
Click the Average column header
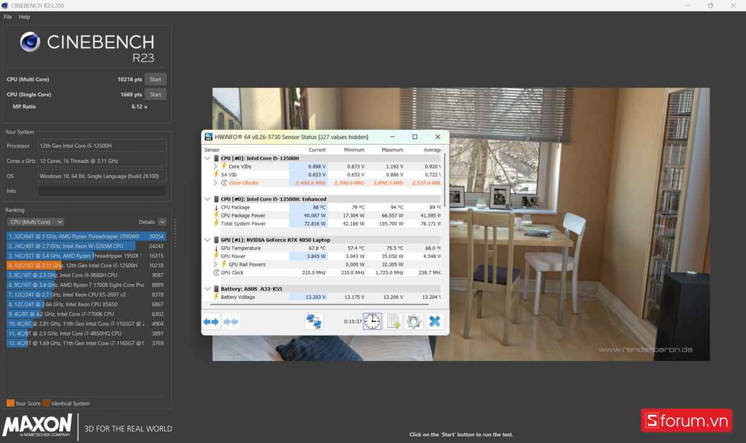(x=423, y=150)
